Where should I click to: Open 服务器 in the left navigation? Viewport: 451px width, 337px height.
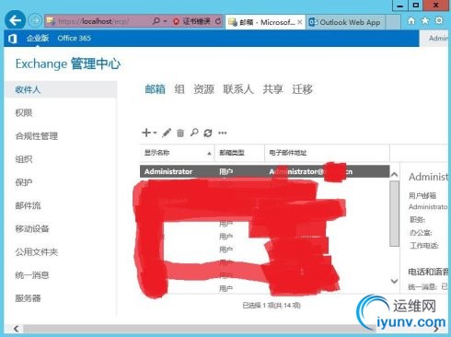[x=29, y=298]
